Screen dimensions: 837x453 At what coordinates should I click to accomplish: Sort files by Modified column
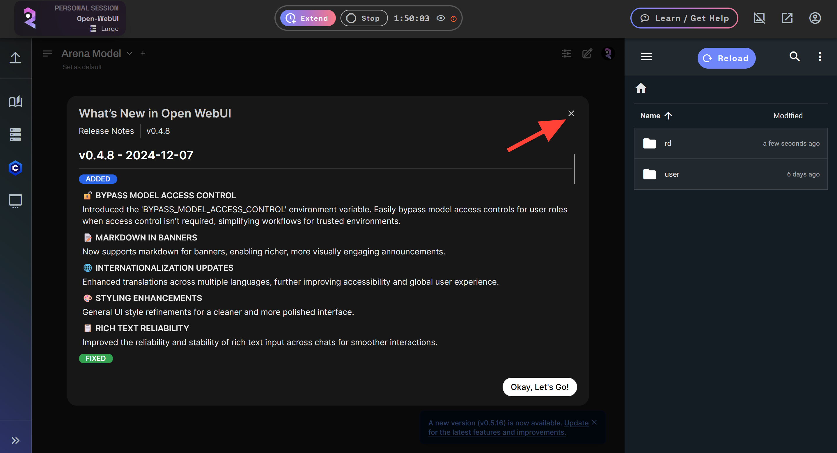(x=788, y=116)
